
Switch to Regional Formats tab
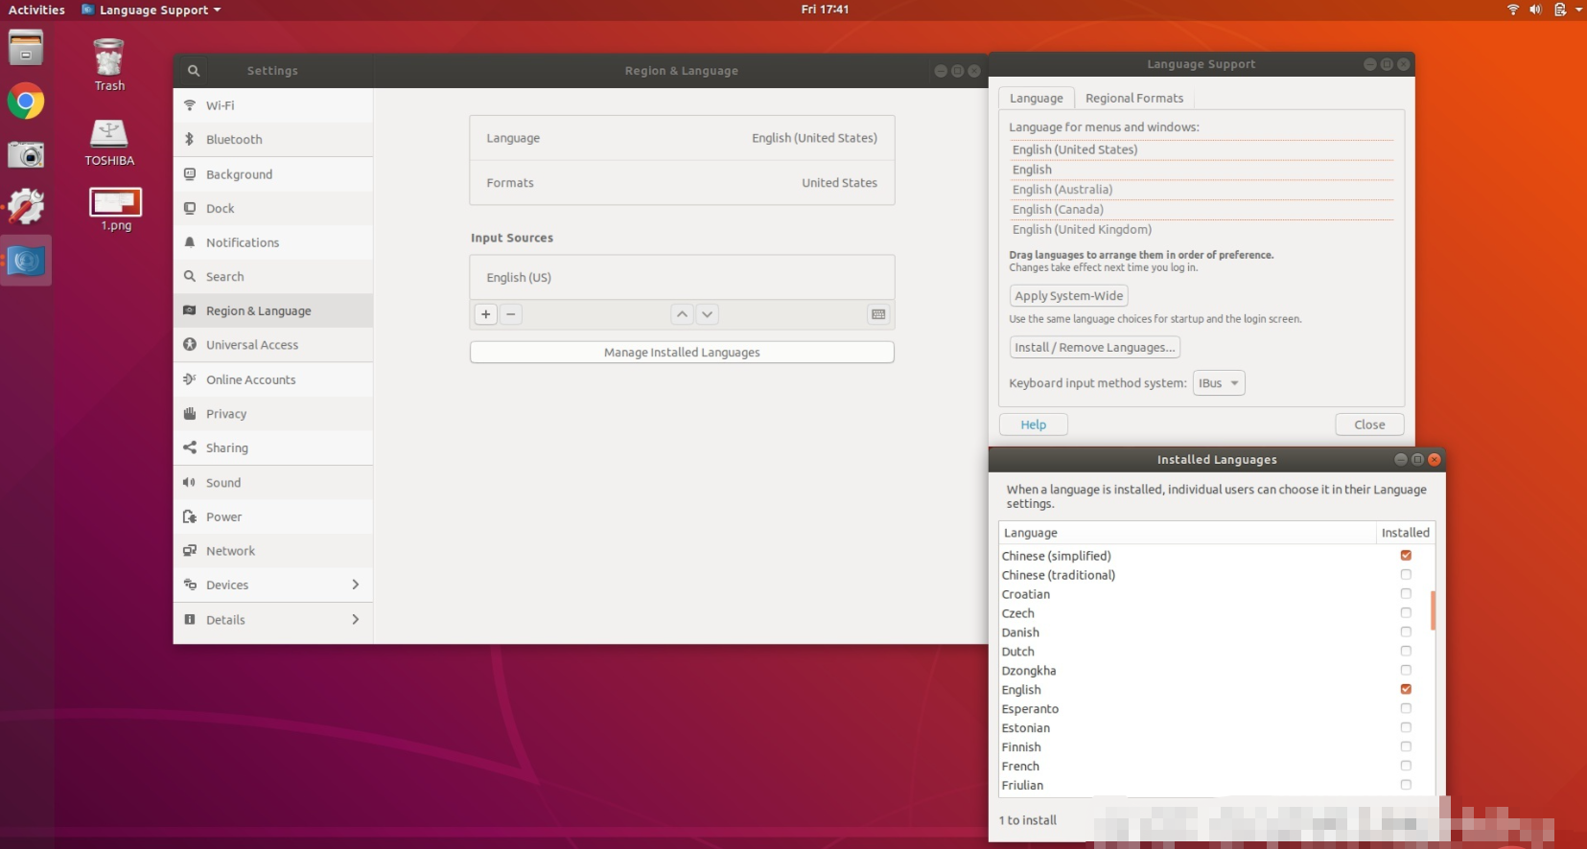point(1134,98)
